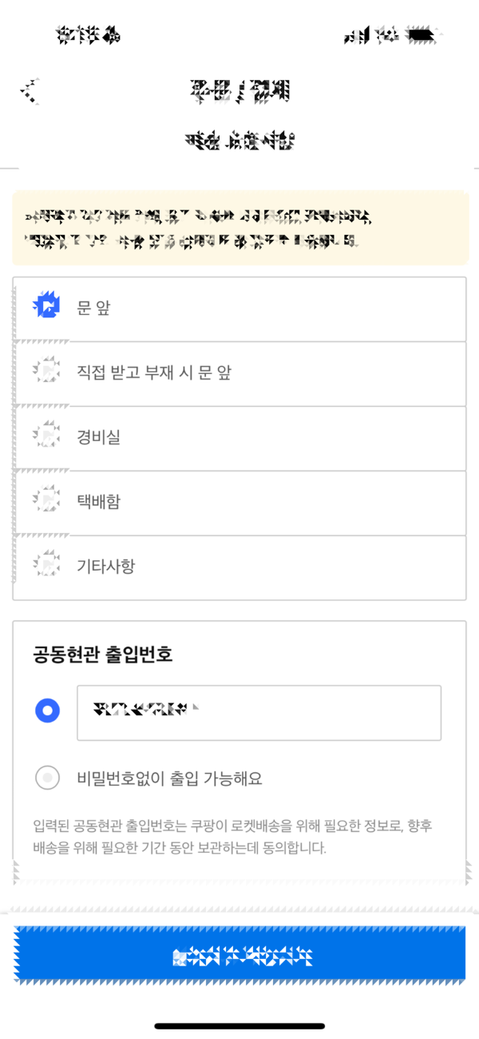The height and width of the screenshot is (1039, 479).
Task: Tap the 경비실 guard room icon
Action: pos(46,438)
